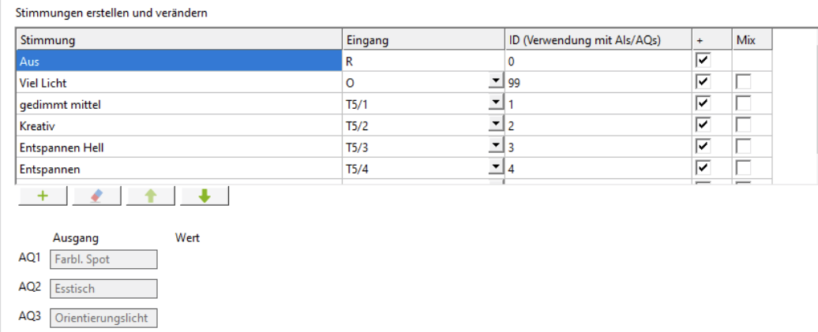Open Eingang dropdown showing T5/4
The width and height of the screenshot is (818, 332).
click(x=495, y=167)
